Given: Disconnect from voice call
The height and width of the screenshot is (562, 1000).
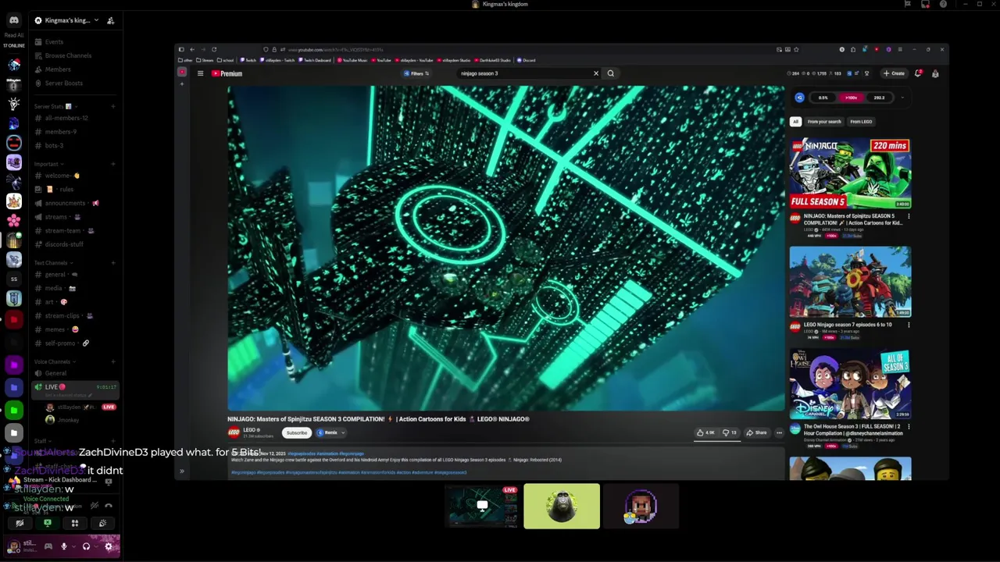Looking at the screenshot, I should (109, 506).
